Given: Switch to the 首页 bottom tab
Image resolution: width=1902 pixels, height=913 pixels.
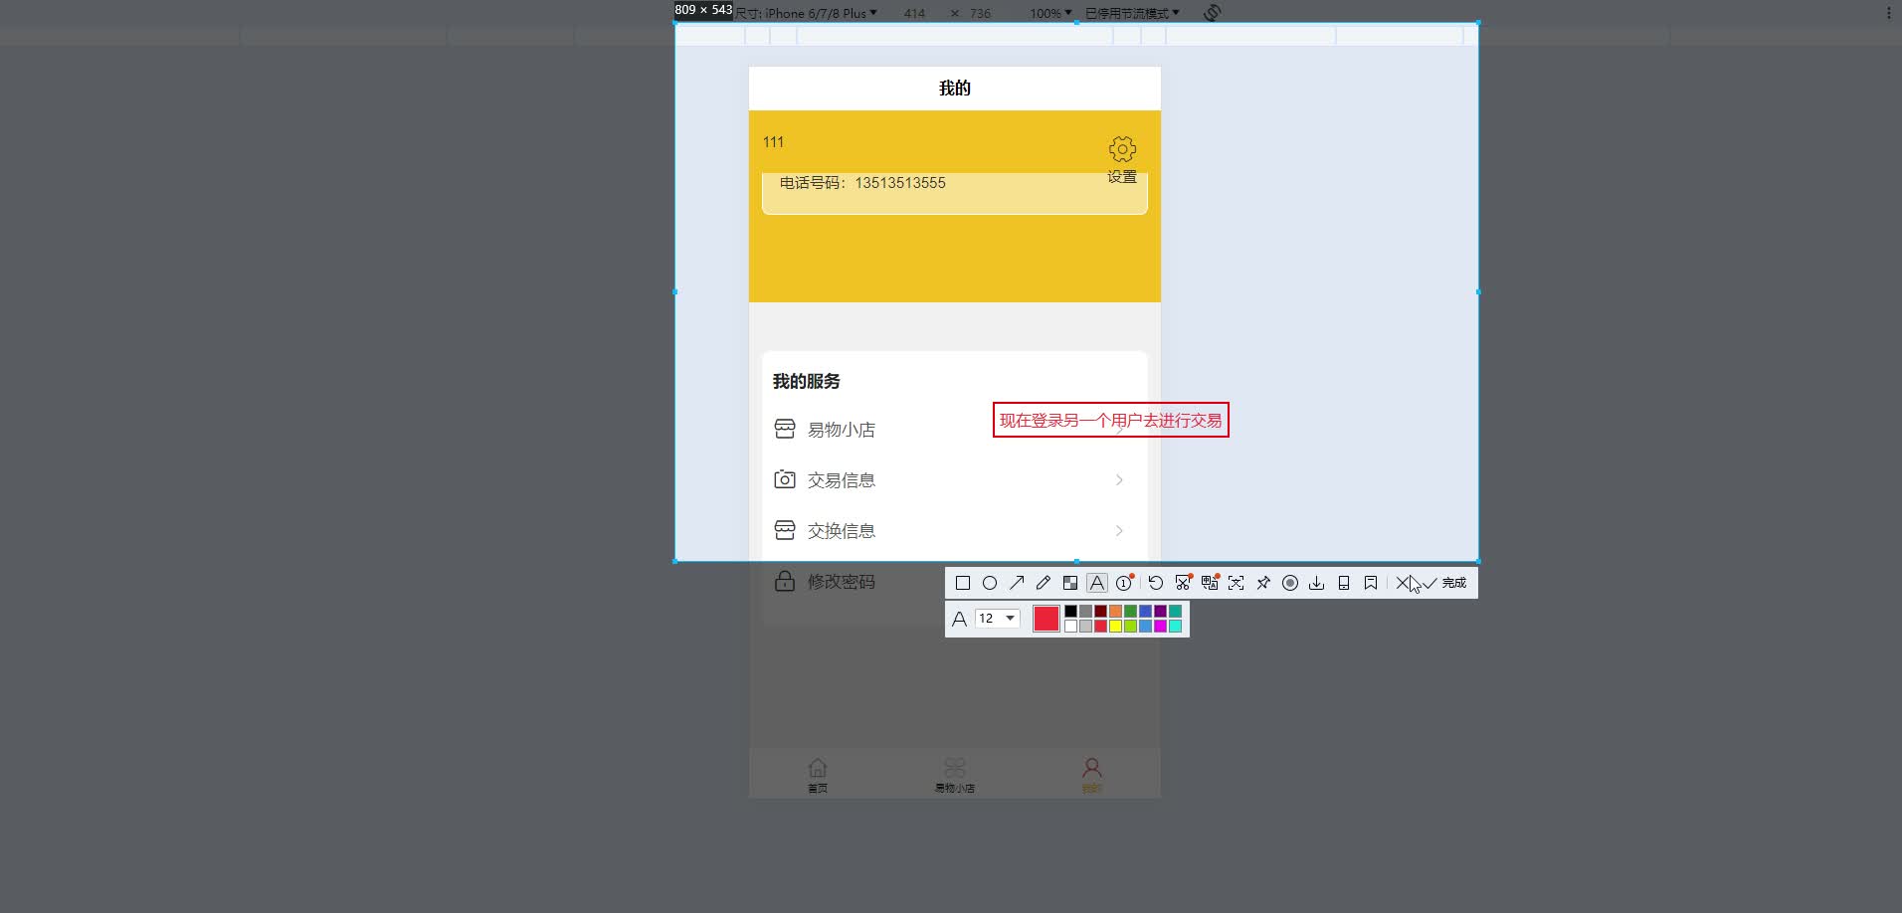Looking at the screenshot, I should [818, 775].
